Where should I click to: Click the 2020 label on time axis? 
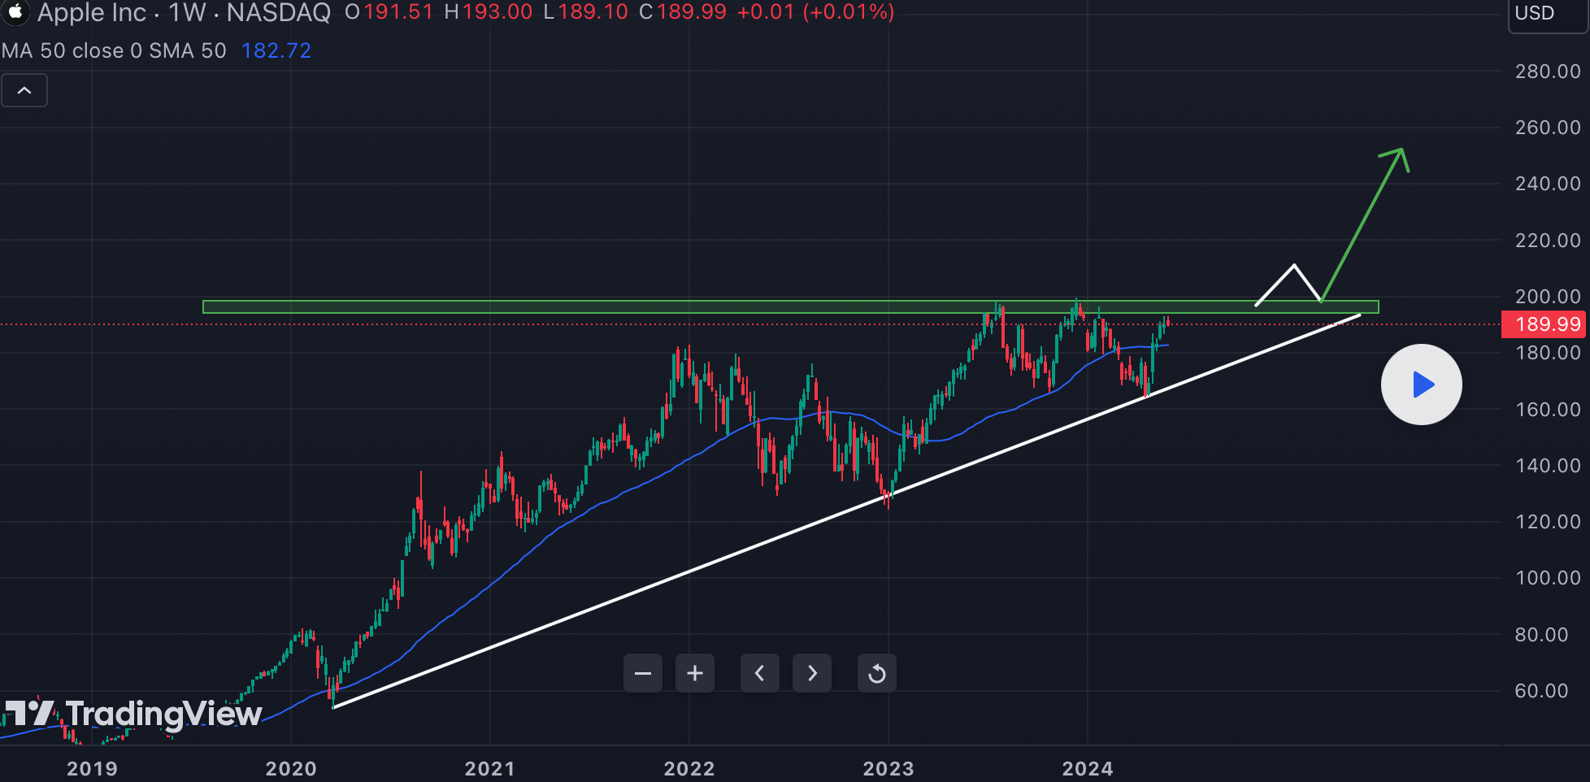[x=291, y=768]
